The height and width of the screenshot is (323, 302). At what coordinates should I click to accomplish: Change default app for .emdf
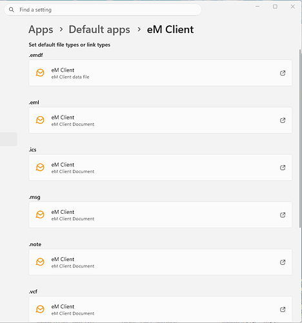pos(161,73)
